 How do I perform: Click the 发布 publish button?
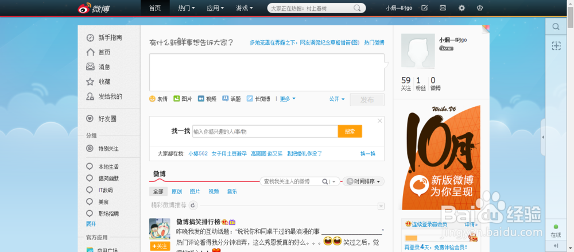tap(367, 100)
